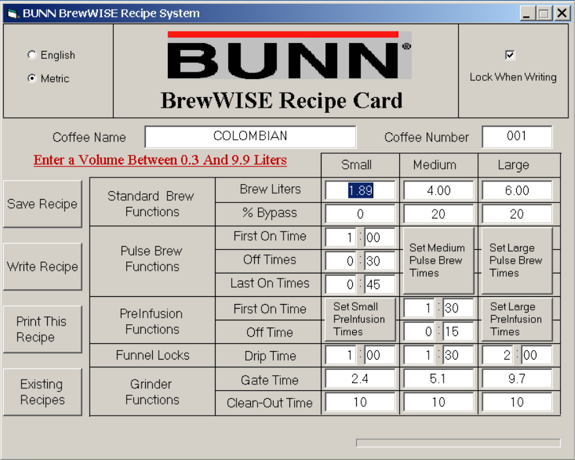575x460 pixels.
Task: Click Small Last On Times minutes field
Action: pyautogui.click(x=340, y=284)
